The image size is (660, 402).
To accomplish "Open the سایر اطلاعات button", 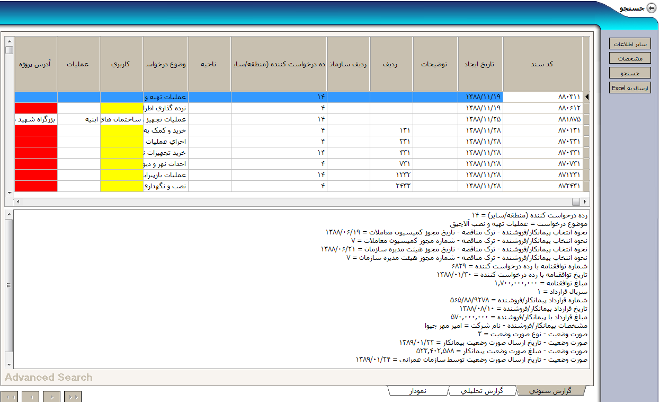I will [x=630, y=44].
